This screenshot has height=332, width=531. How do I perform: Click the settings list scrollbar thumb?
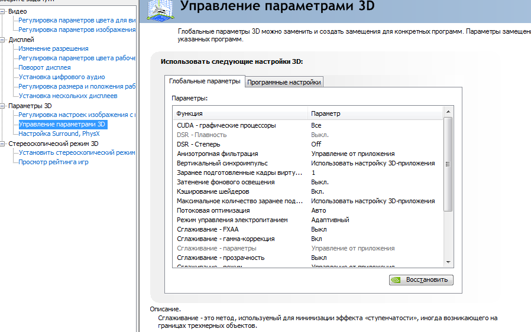[448, 164]
